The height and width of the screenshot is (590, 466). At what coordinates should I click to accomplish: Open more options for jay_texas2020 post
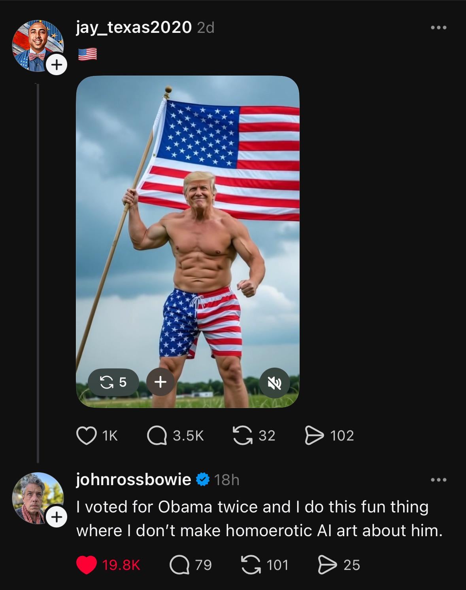click(x=439, y=28)
